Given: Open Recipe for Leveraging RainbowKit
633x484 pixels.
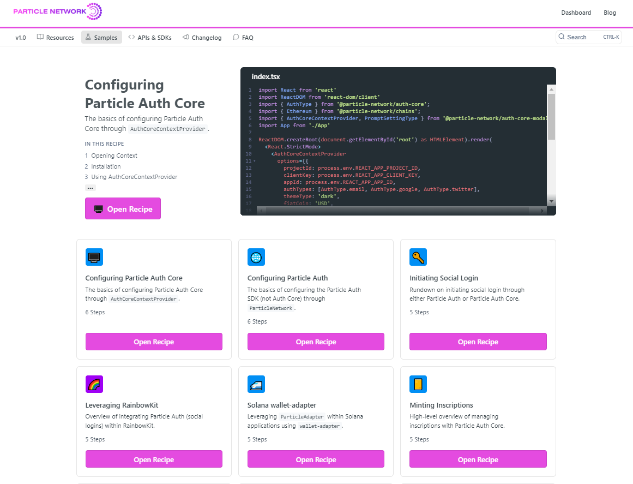Looking at the screenshot, I should click(154, 459).
